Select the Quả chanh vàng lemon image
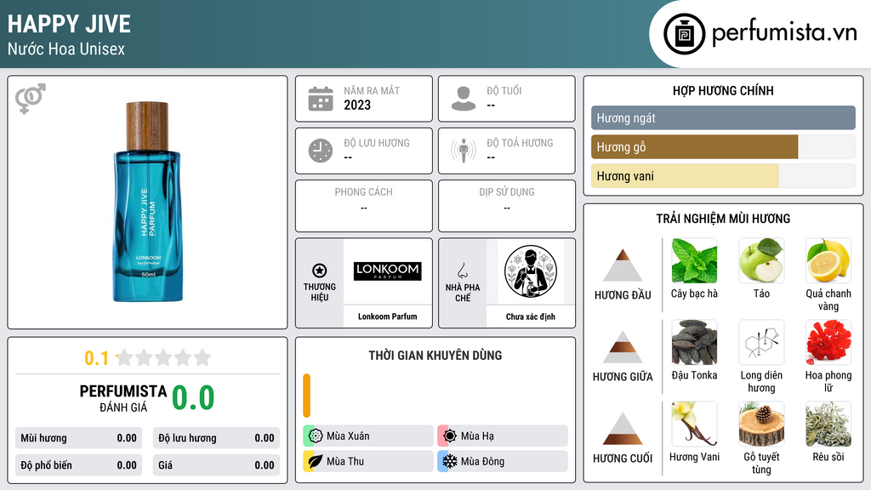This screenshot has width=871, height=490. pyautogui.click(x=828, y=260)
